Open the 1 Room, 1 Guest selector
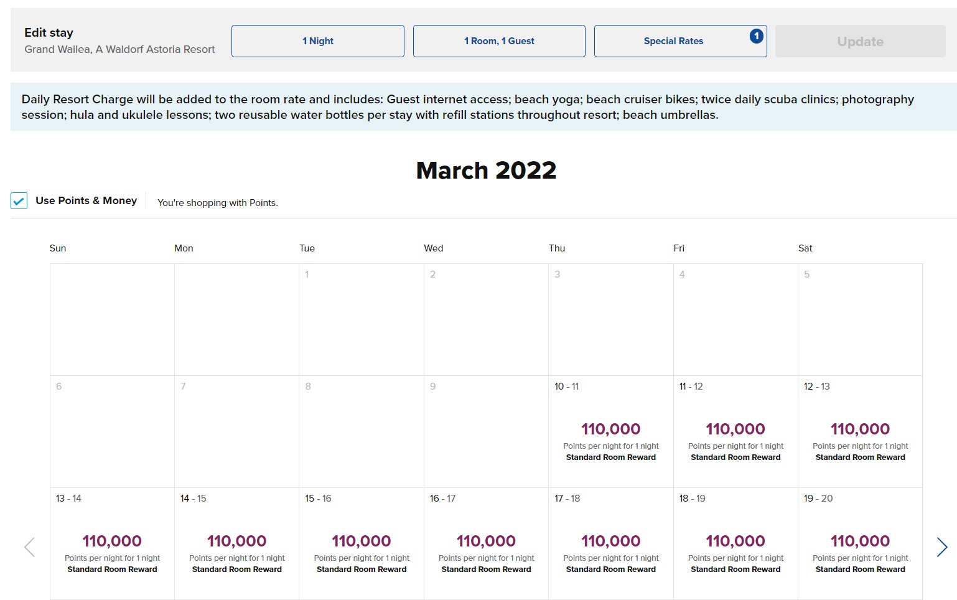 (x=498, y=41)
